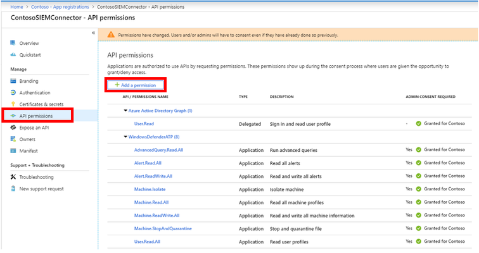479x253 pixels.
Task: Collapse the Azure Active Directory Graph group
Action: tap(125, 111)
